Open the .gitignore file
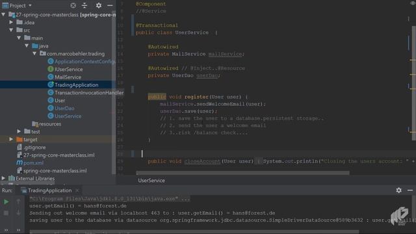416x234 pixels. tap(34, 148)
